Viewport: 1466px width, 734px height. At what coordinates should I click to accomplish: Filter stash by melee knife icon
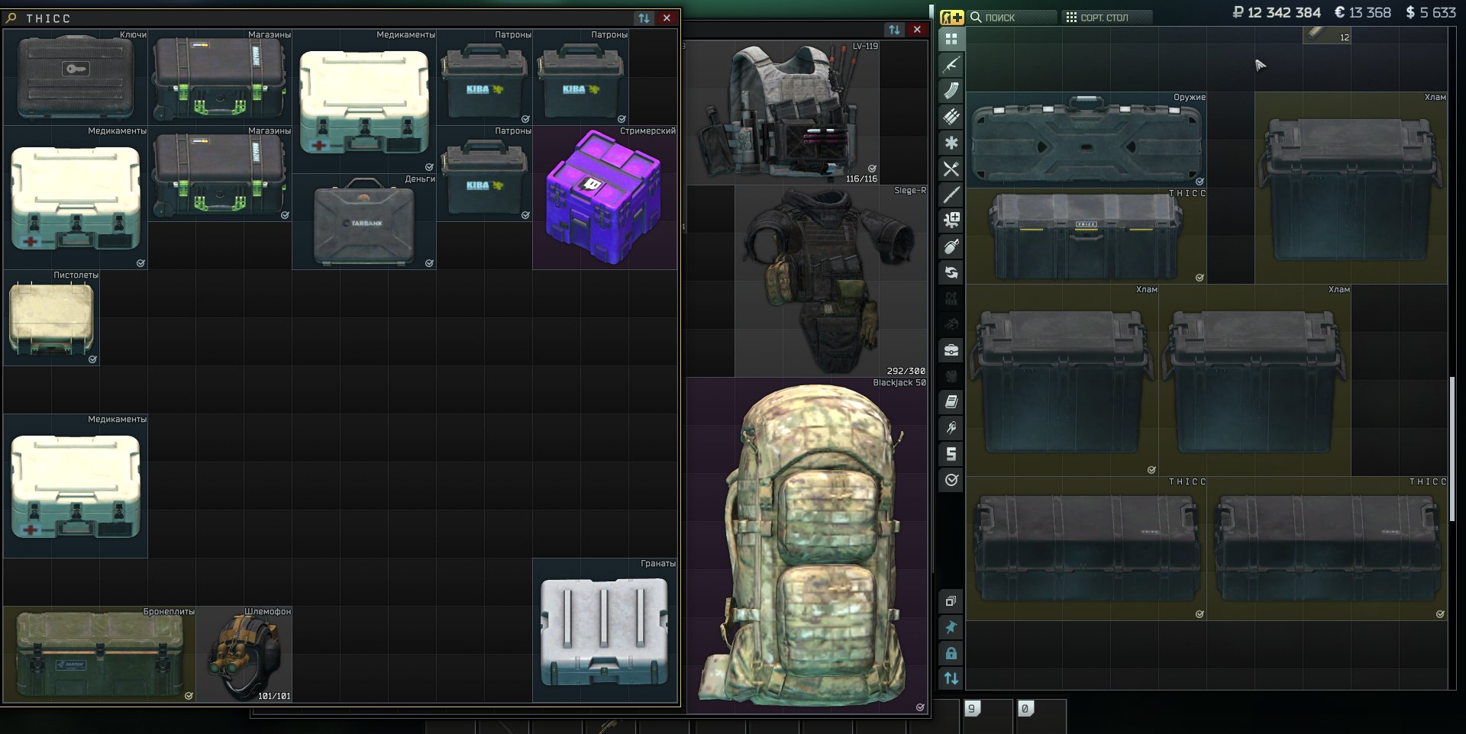951,195
